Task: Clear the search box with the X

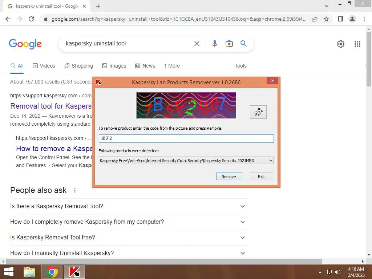Action: 197,44
